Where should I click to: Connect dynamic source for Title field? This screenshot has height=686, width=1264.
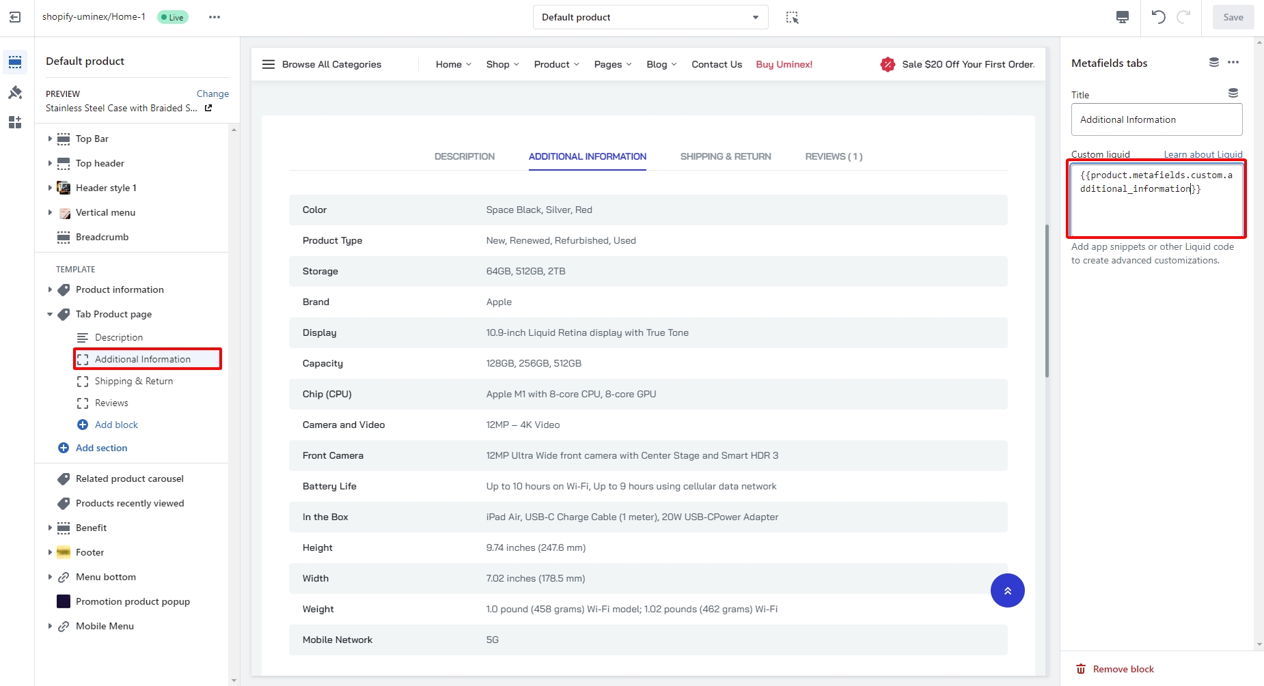(1233, 93)
